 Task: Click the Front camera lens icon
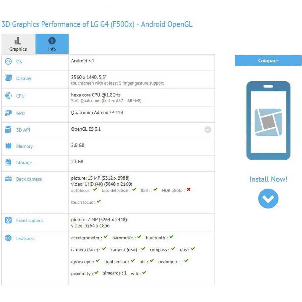(x=8, y=220)
